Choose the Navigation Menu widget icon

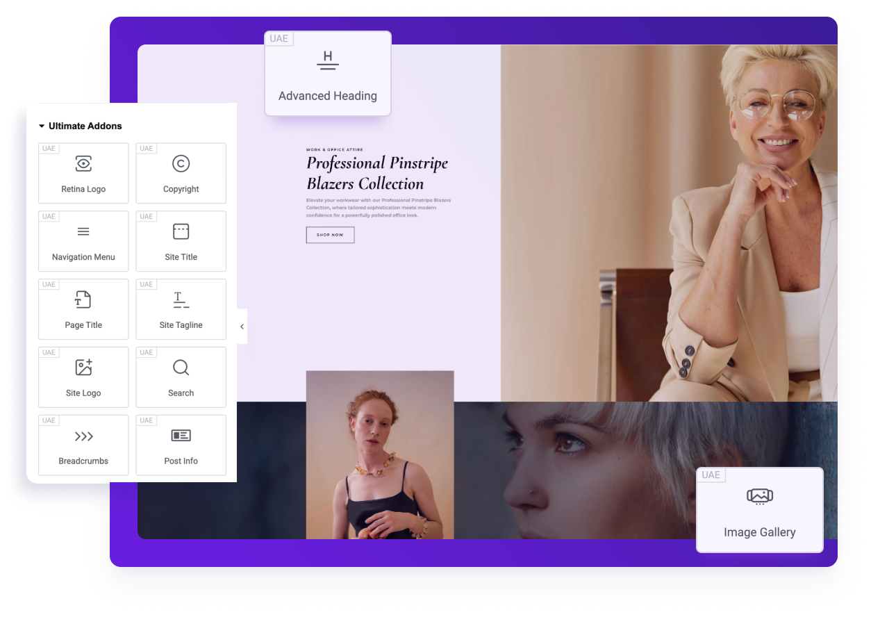pos(83,232)
